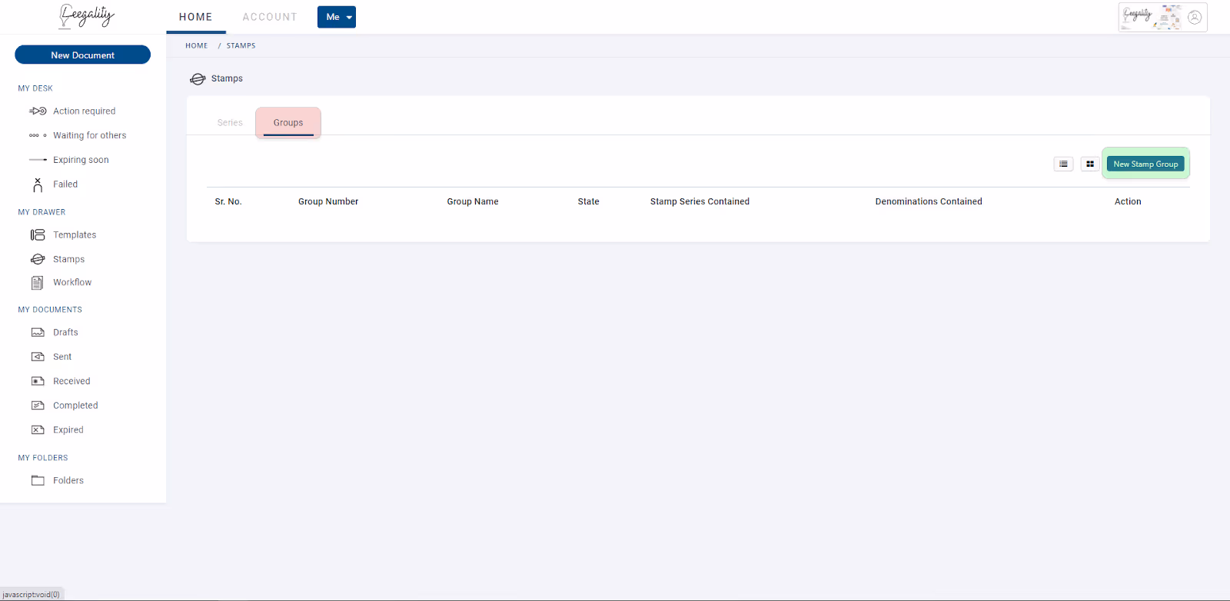Click the Stamps page heading icon
The height and width of the screenshot is (601, 1230).
(x=198, y=79)
